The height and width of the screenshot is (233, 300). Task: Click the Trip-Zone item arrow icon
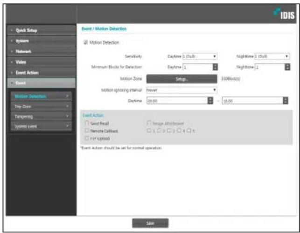click(67, 106)
